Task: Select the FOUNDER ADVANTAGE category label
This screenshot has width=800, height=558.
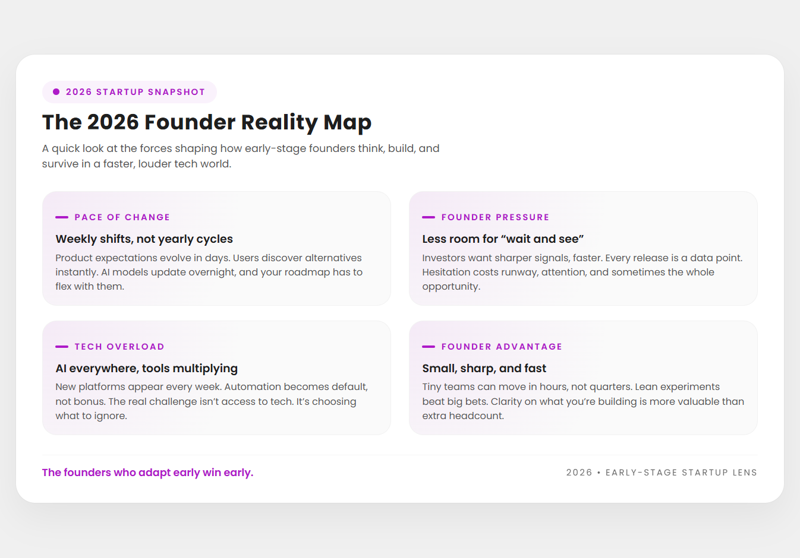Action: pyautogui.click(x=502, y=346)
